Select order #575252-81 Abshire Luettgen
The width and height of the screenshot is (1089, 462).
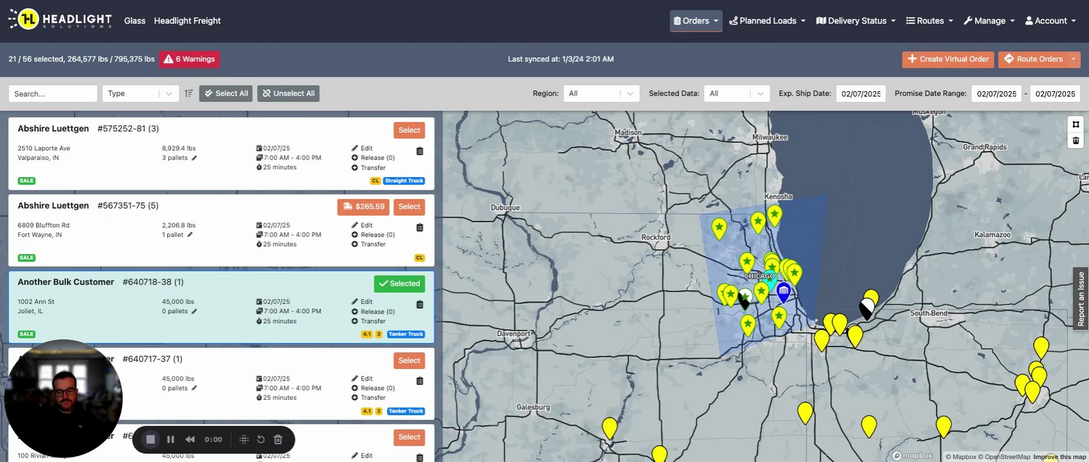409,130
